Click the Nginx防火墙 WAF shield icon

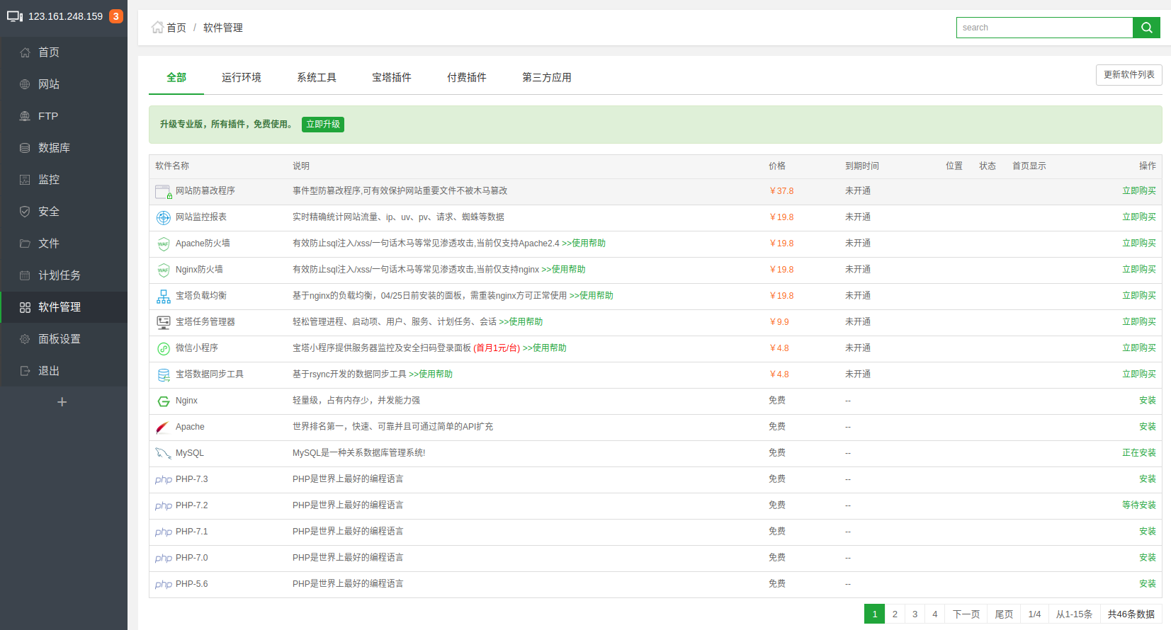164,270
